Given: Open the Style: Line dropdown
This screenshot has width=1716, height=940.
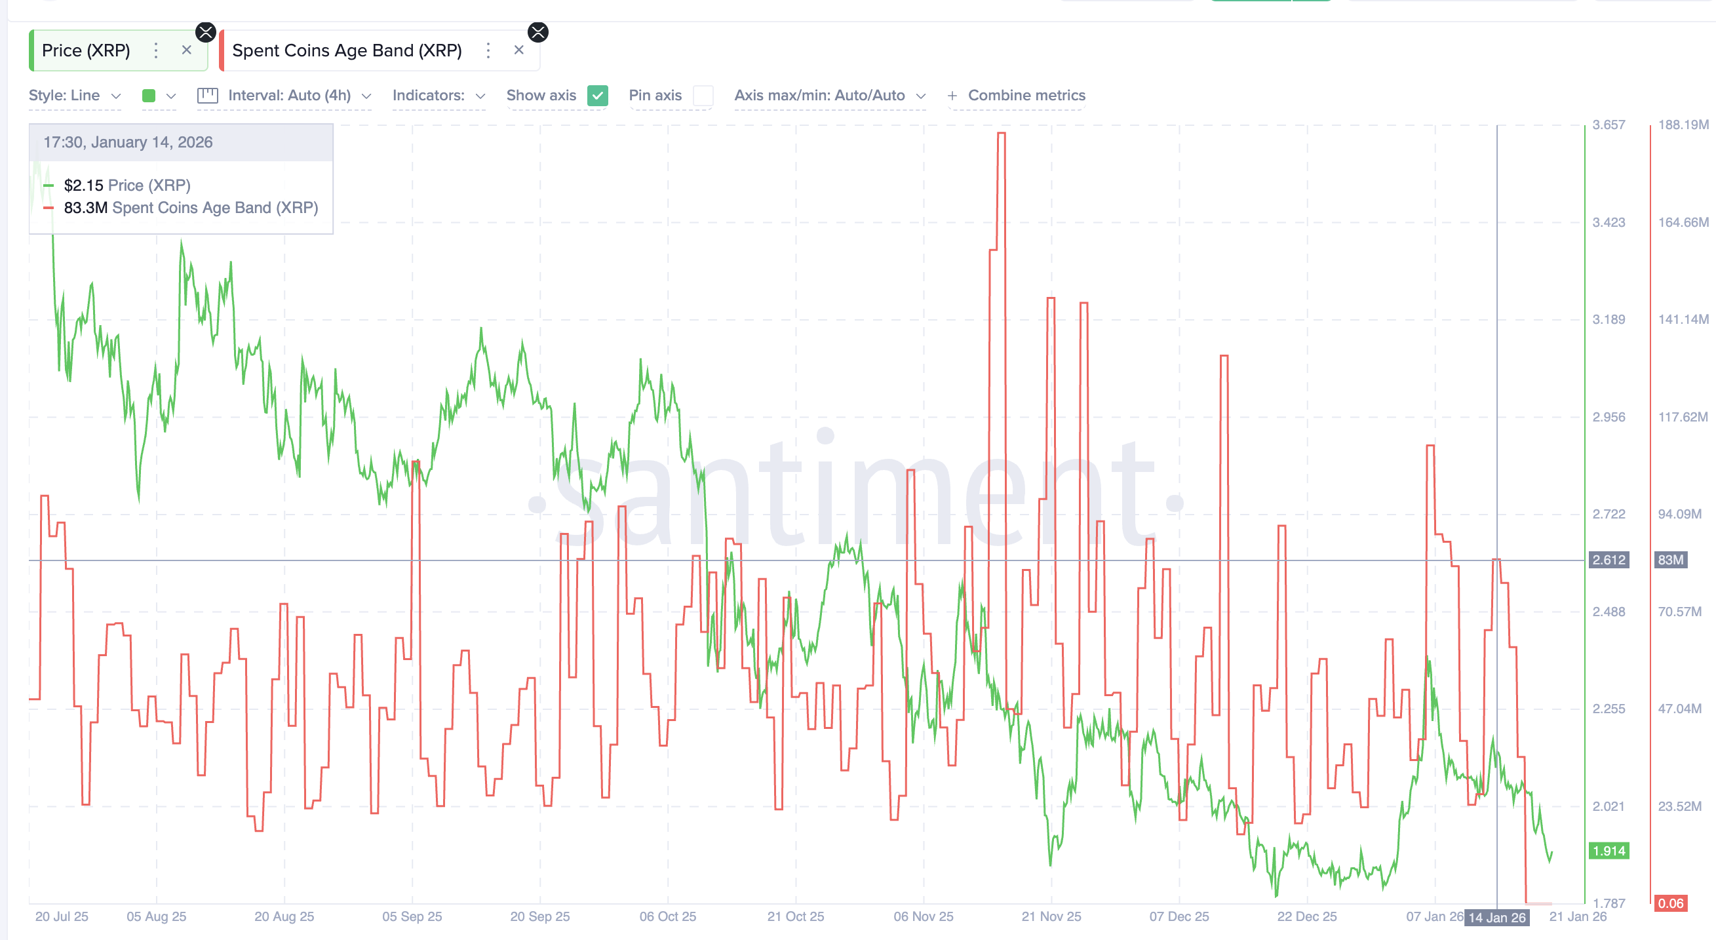Looking at the screenshot, I should [x=75, y=95].
